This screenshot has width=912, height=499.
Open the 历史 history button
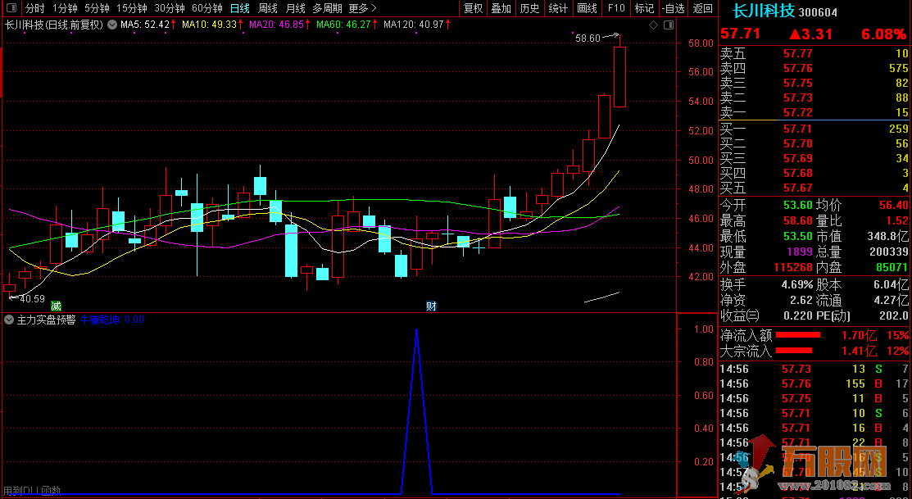(529, 8)
